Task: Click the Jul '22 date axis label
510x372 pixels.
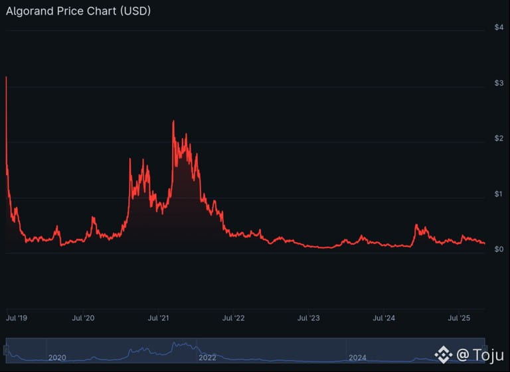Action: pos(233,318)
